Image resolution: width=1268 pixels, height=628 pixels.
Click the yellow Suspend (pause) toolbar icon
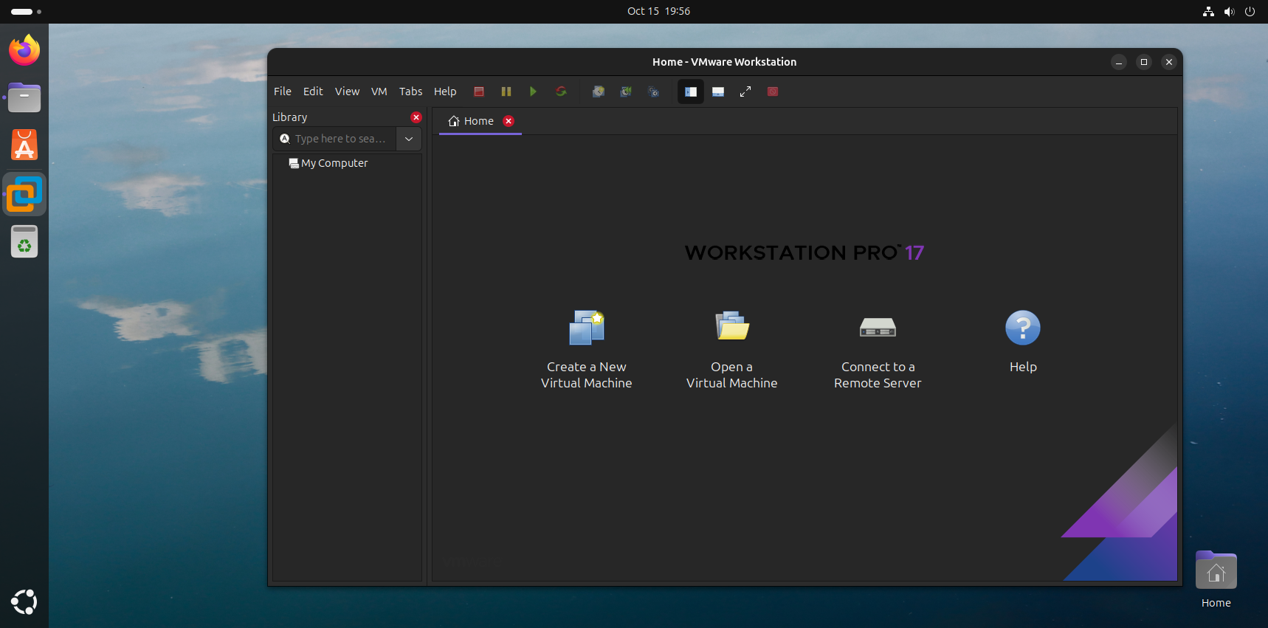click(506, 92)
